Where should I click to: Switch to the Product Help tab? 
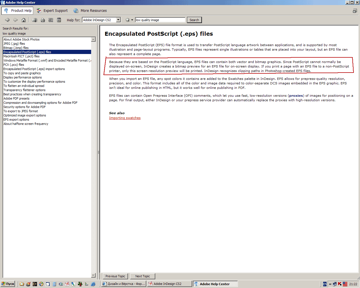pos(17,11)
